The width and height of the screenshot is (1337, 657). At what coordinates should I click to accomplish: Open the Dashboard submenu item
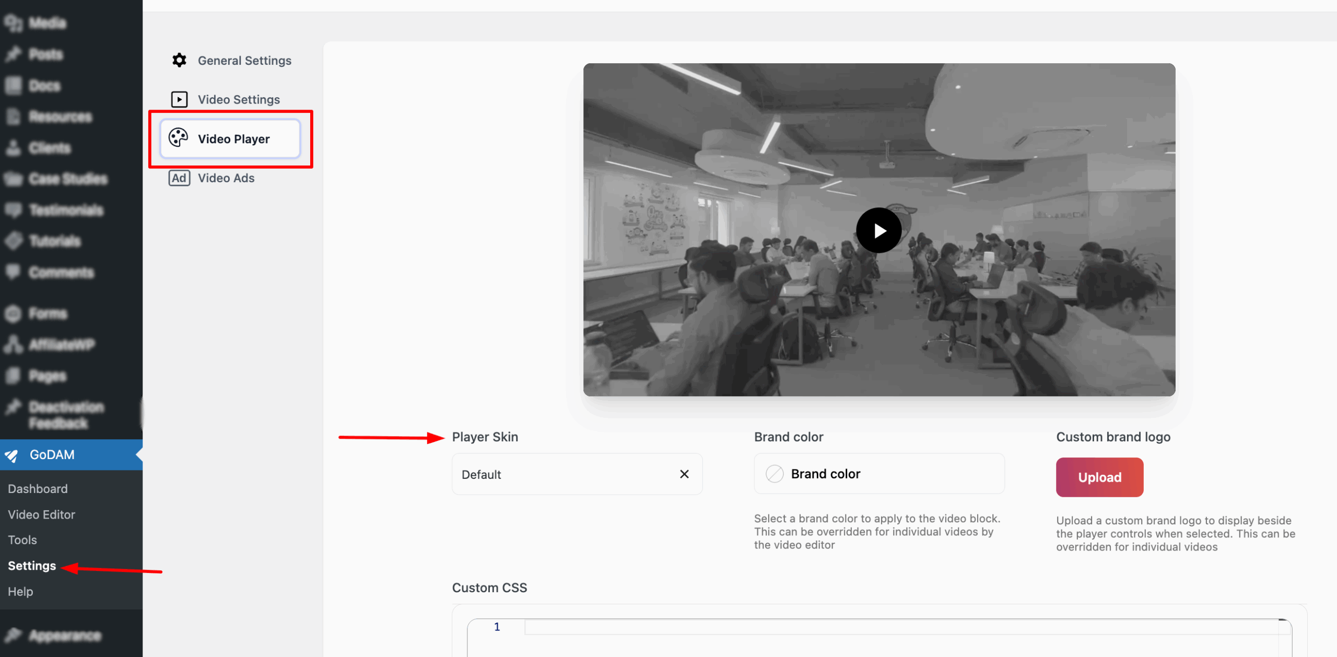pyautogui.click(x=38, y=489)
